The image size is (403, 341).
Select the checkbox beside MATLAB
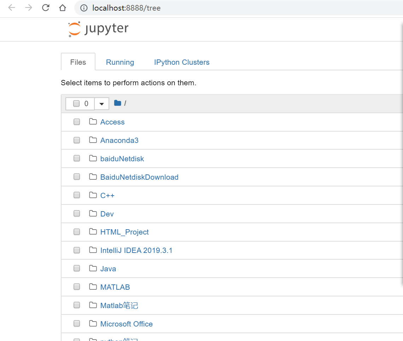(77, 287)
